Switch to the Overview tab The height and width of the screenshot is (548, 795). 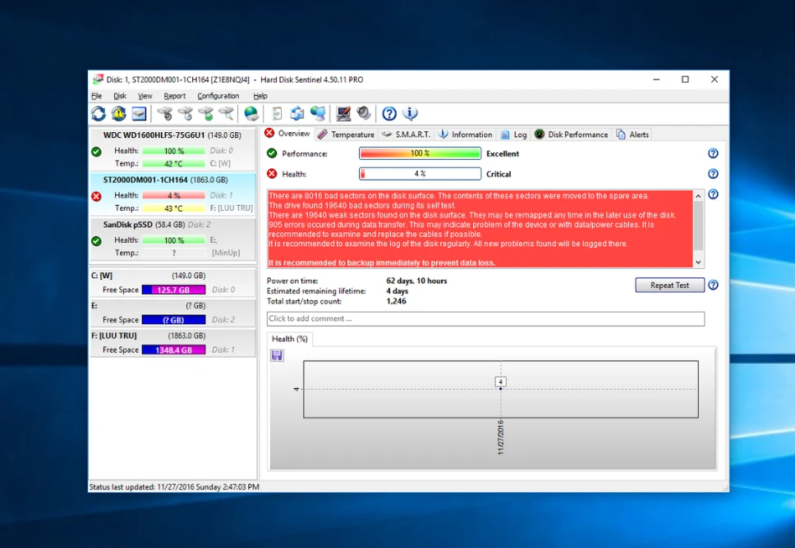(287, 134)
